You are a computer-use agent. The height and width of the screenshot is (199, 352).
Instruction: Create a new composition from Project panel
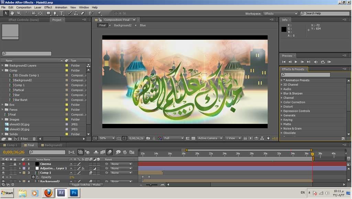pyautogui.click(x=16, y=139)
